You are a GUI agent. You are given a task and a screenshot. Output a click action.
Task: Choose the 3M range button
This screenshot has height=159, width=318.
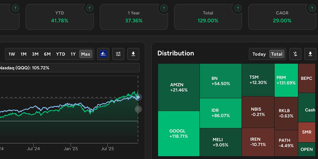(x=35, y=54)
